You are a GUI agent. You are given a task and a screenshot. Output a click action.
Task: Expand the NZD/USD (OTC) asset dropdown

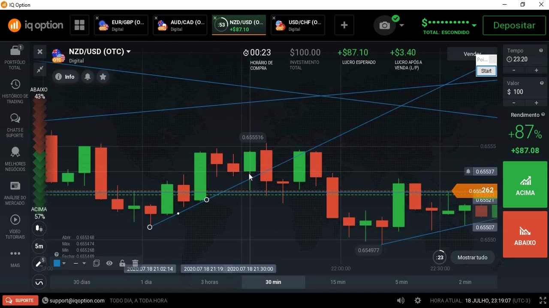pos(128,52)
